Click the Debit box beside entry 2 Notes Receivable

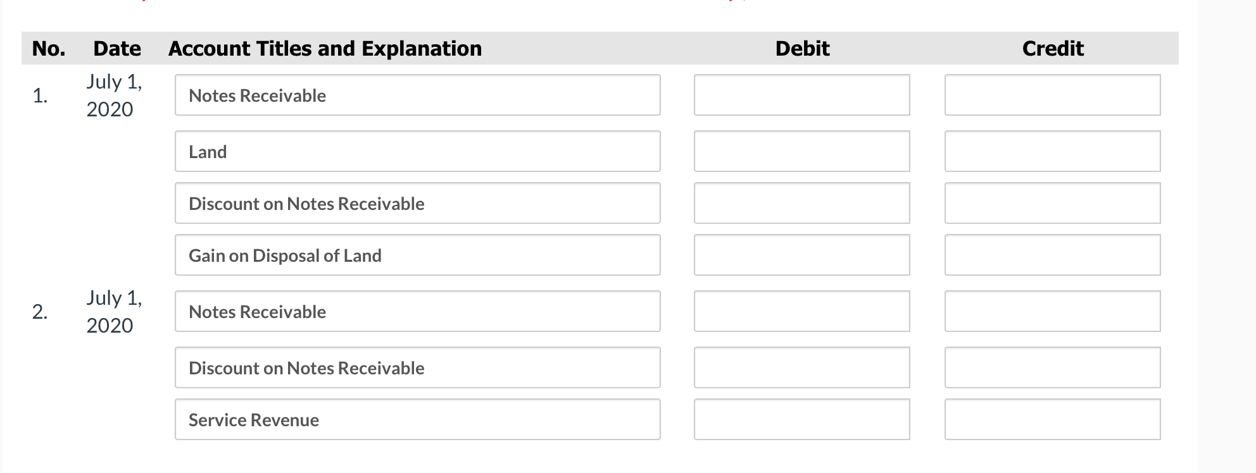click(801, 310)
